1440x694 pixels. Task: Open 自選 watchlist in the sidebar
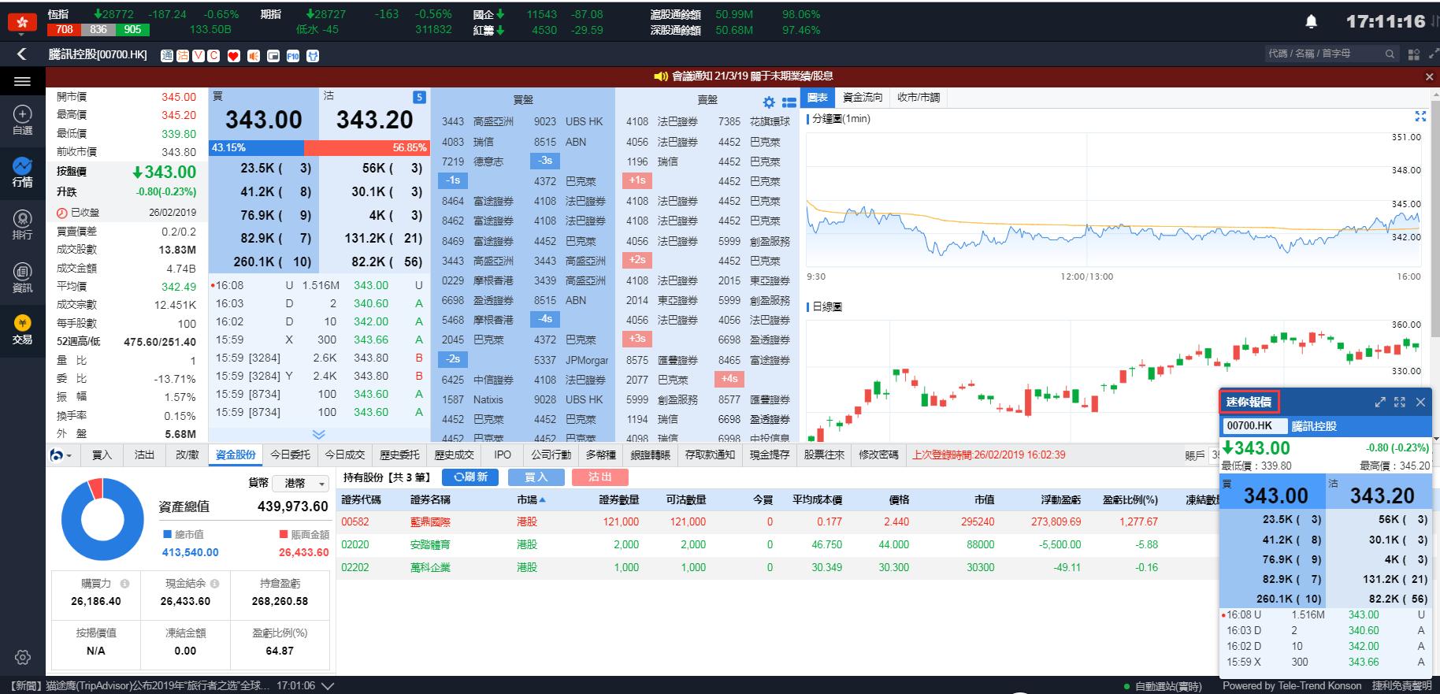[x=22, y=120]
